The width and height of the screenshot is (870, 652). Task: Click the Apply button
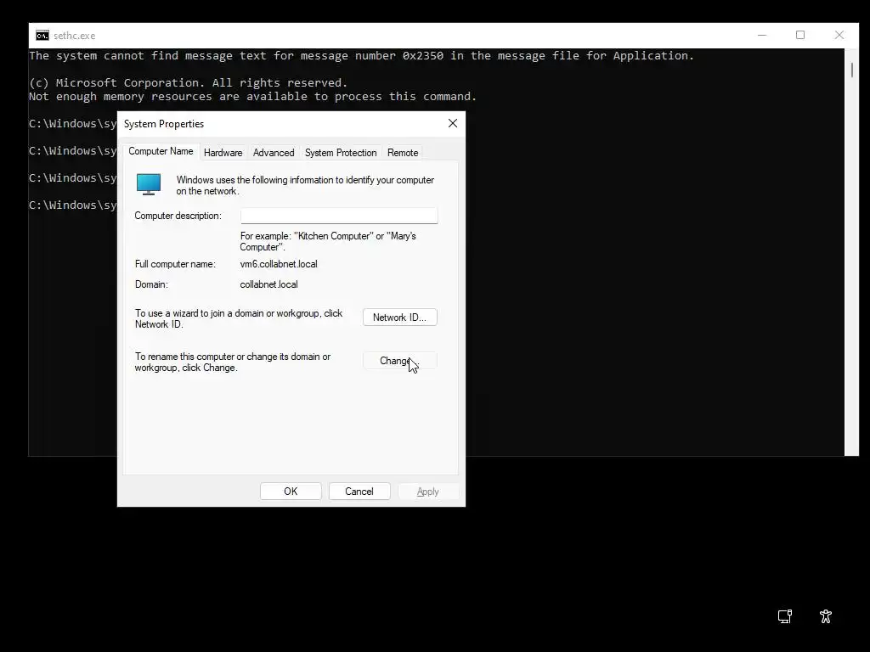pos(428,492)
